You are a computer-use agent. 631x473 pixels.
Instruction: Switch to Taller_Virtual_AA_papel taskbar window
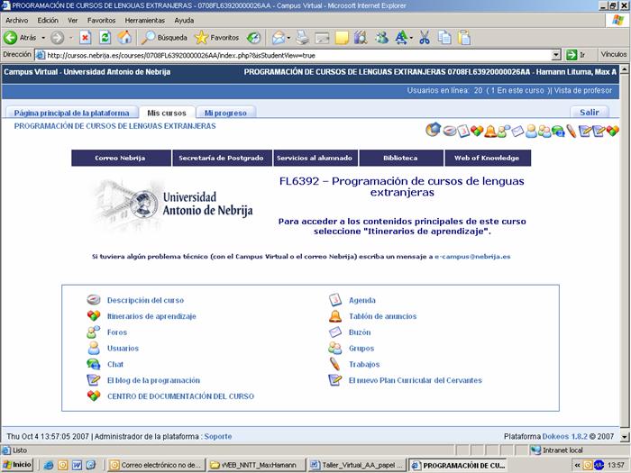pos(358,466)
